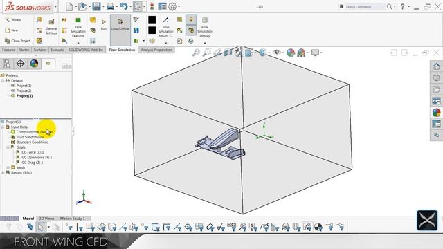The image size is (443, 249).
Task: Expand the Results (3.fld) node
Action: coord(3,173)
